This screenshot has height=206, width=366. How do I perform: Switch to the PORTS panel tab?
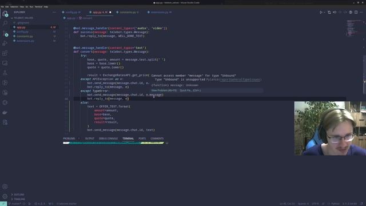[x=142, y=138]
